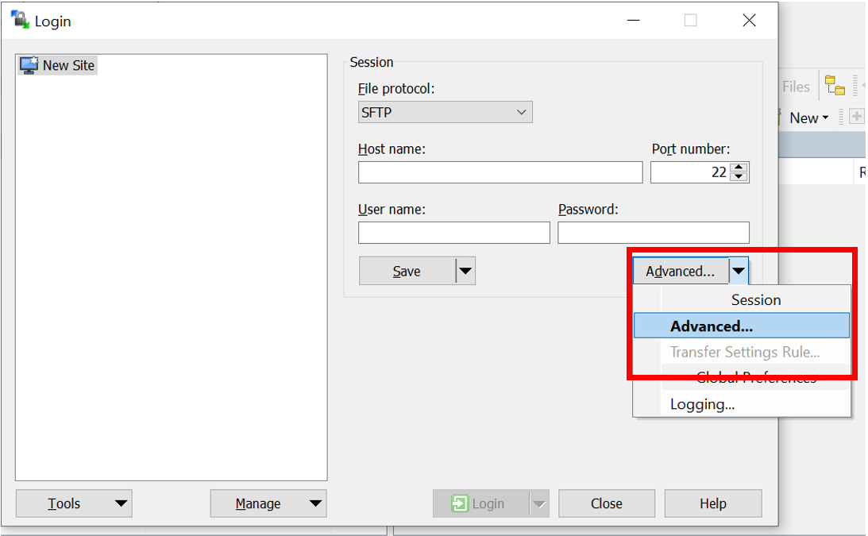Select Logging... from the popup menu
The width and height of the screenshot is (868, 536).
(x=702, y=404)
